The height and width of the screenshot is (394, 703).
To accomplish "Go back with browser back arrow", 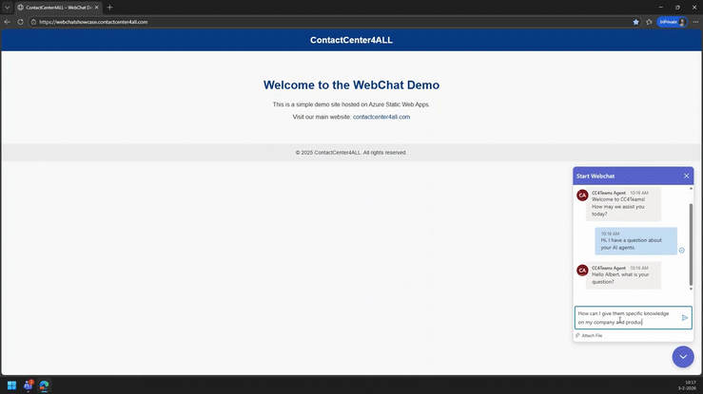I will [8, 22].
